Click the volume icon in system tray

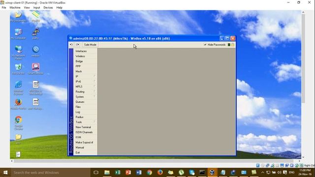(x=280, y=173)
